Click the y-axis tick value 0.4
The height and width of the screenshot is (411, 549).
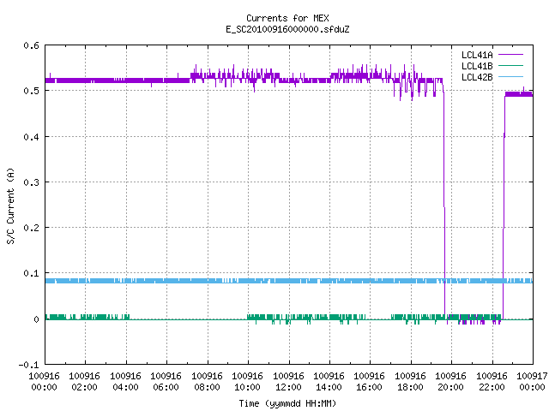[x=31, y=137]
